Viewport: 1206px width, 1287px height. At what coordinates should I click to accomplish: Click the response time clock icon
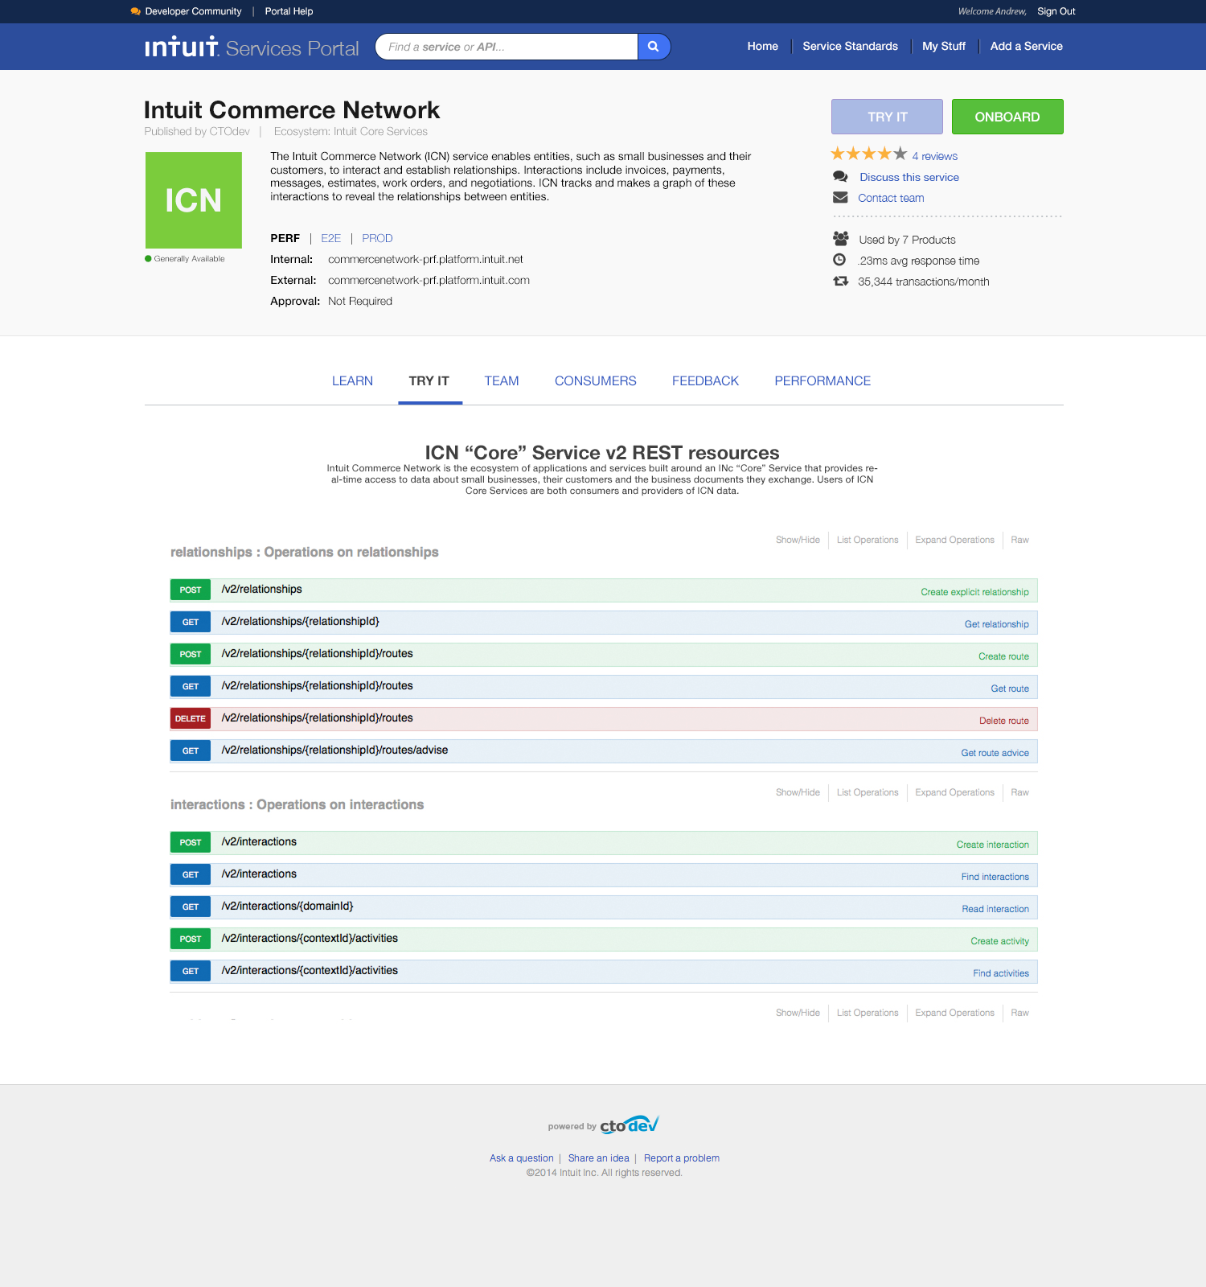(x=839, y=260)
